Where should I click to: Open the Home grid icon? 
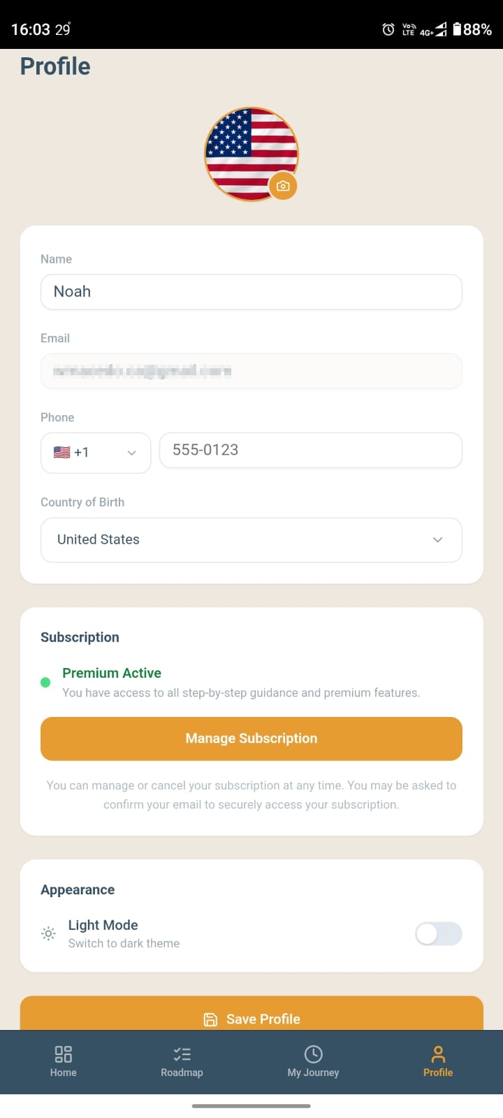[63, 1054]
